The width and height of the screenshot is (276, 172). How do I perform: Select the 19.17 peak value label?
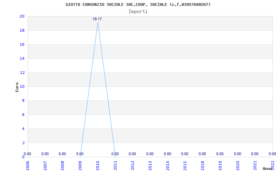97,19
